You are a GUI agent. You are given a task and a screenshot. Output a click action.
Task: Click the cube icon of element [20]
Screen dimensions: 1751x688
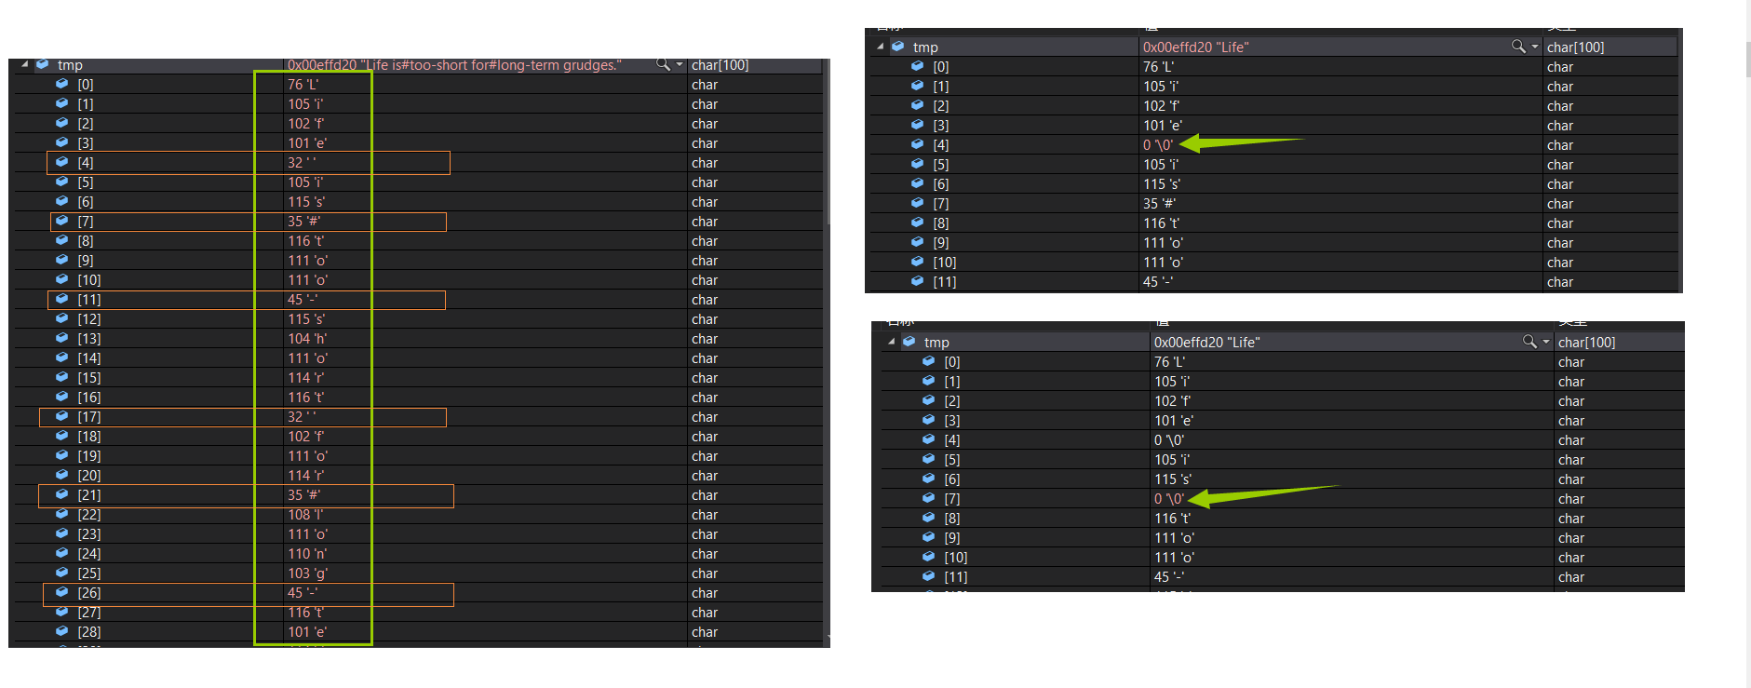pyautogui.click(x=61, y=475)
